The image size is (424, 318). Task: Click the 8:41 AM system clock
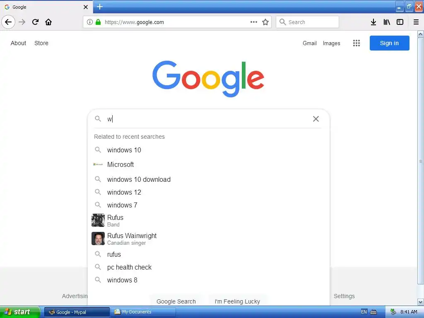click(409, 312)
